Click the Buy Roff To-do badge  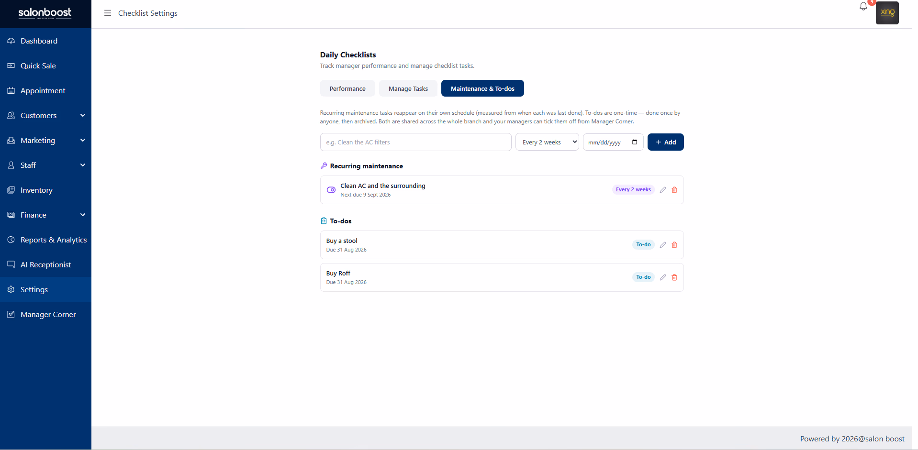tap(643, 277)
